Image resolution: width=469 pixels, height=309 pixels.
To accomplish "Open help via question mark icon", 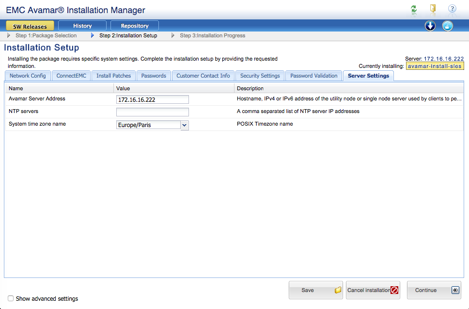I will tap(452, 9).
